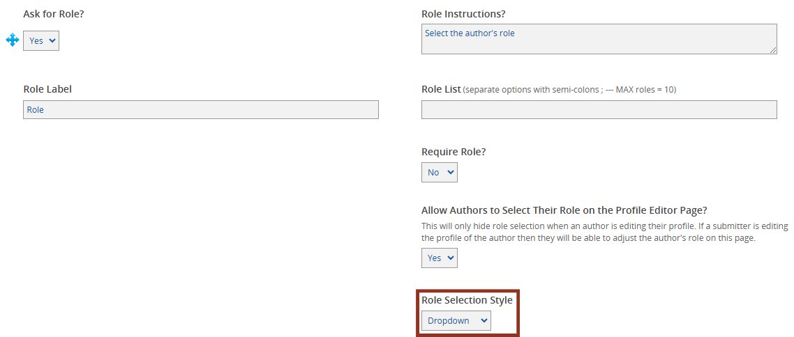Open the Require Role No dropdown
The height and width of the screenshot is (337, 794).
[x=440, y=172]
